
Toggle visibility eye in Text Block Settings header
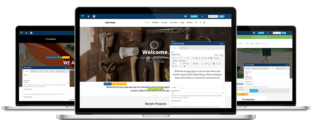click(x=221, y=44)
